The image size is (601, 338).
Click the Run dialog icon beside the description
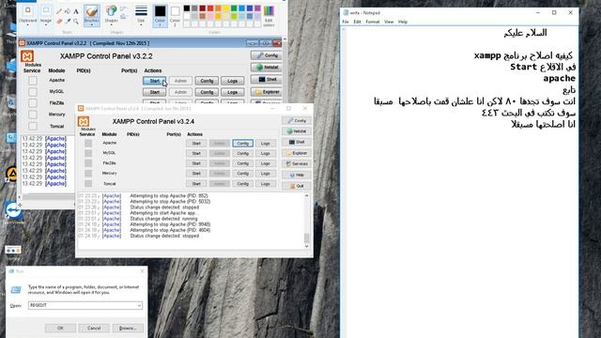coord(16,290)
